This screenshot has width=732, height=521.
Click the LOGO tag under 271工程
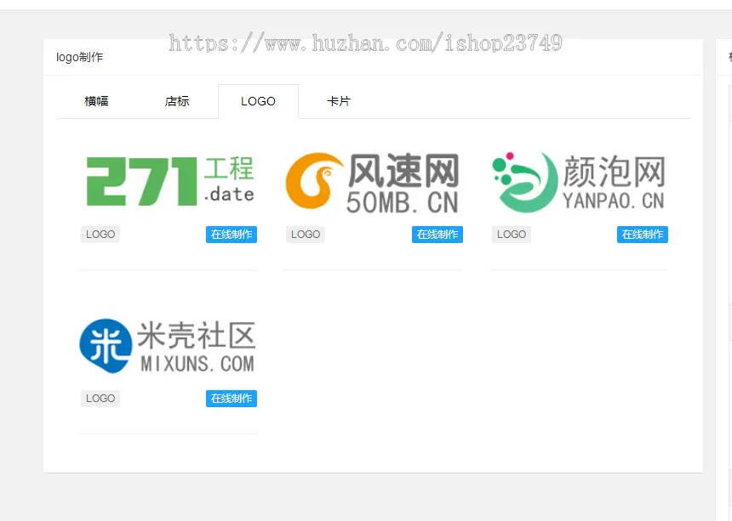coord(100,235)
